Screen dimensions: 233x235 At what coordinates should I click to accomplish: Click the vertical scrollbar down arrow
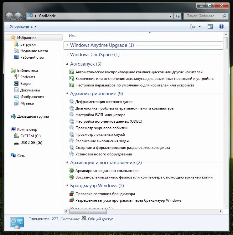226,206
